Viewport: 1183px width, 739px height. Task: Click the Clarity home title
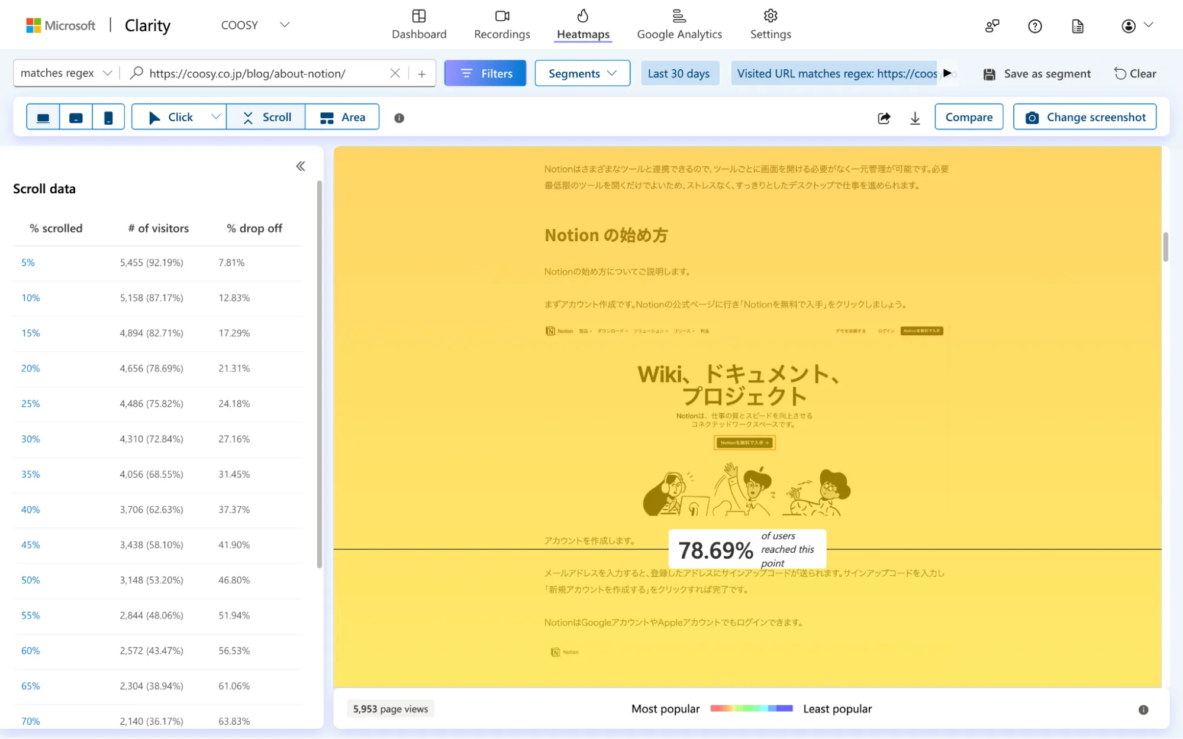pos(147,25)
